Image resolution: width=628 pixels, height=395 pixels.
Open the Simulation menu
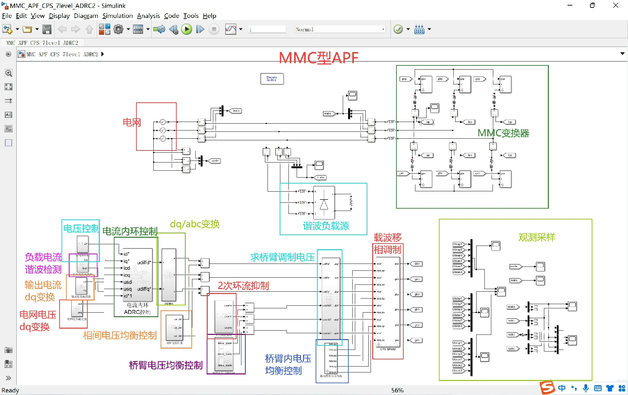[x=117, y=16]
